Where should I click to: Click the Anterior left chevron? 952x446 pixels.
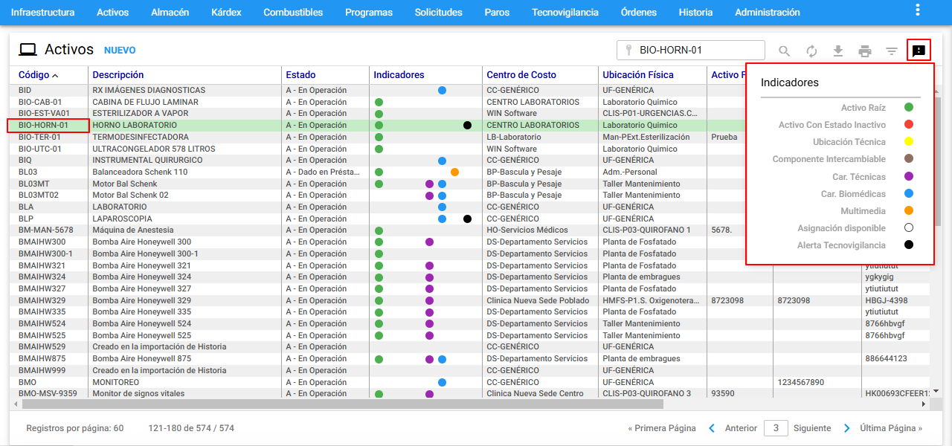(x=712, y=428)
